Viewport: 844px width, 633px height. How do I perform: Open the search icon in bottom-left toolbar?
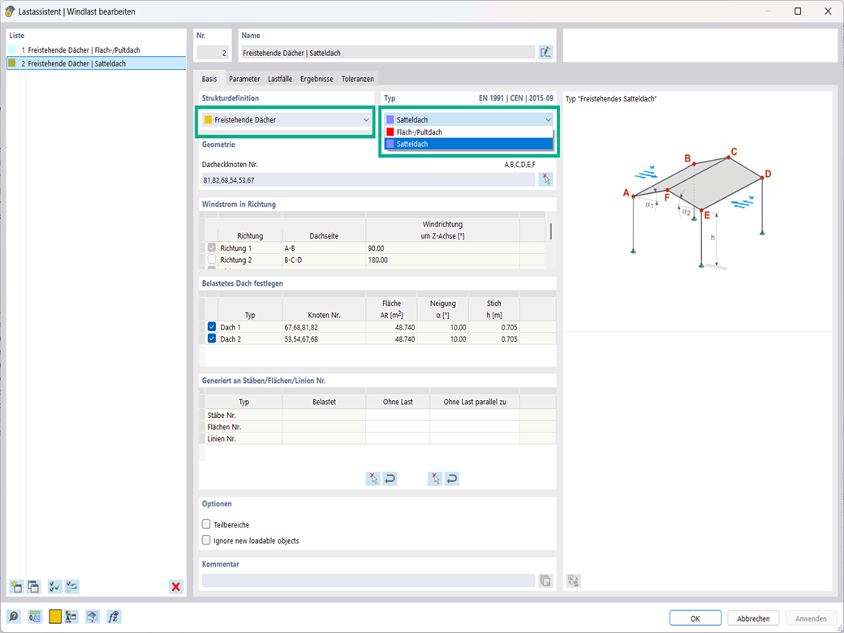point(14,617)
